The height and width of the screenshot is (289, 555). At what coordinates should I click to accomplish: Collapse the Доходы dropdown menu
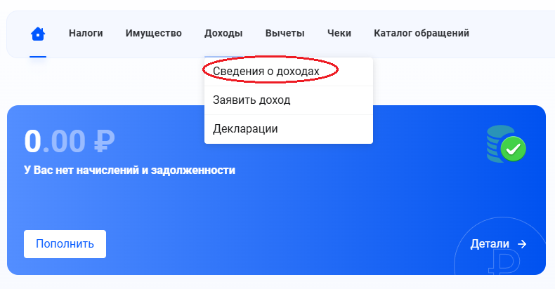tap(223, 33)
